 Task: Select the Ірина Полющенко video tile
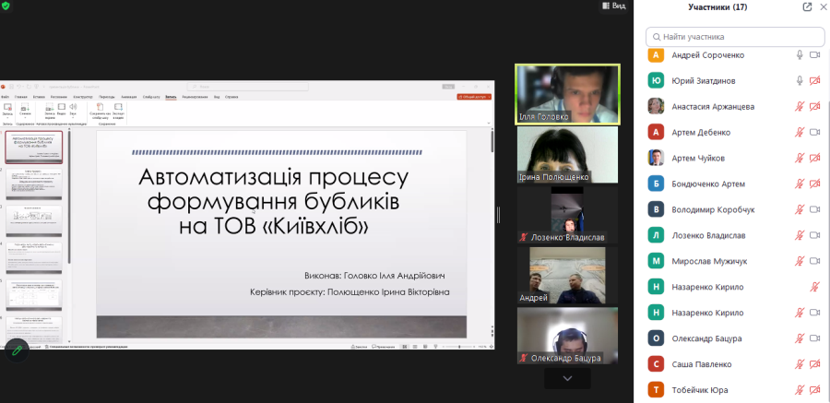[567, 155]
